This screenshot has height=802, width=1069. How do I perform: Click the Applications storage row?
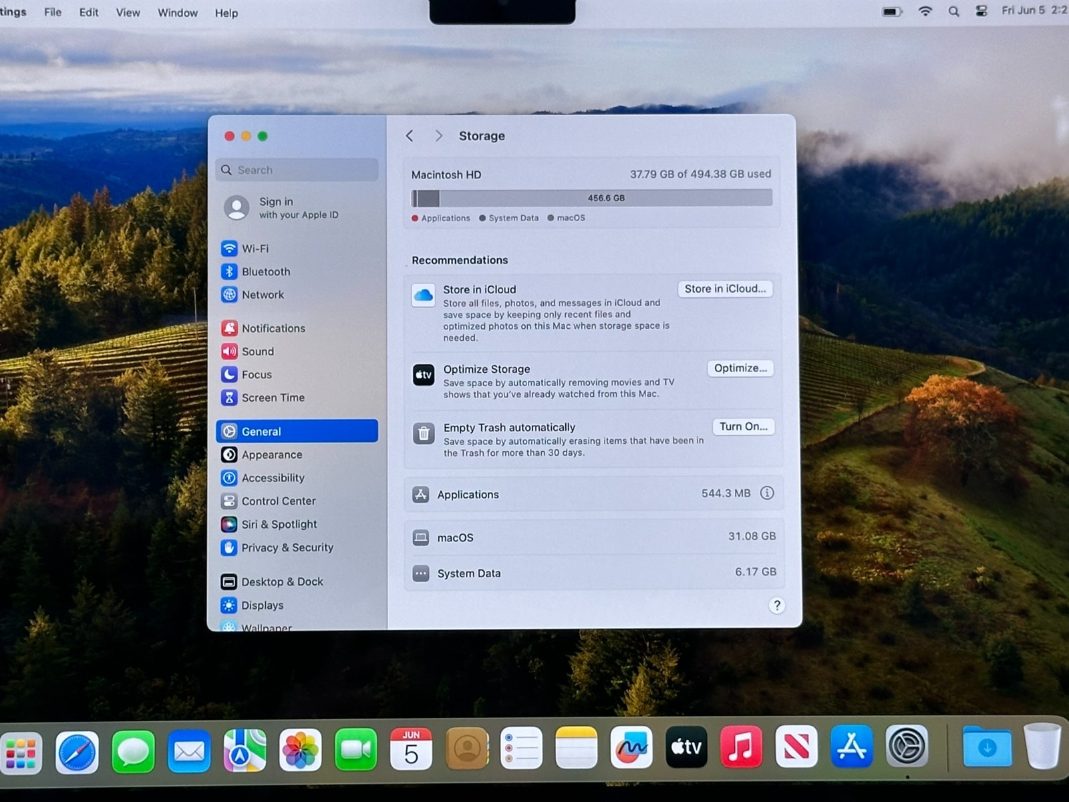click(x=593, y=494)
